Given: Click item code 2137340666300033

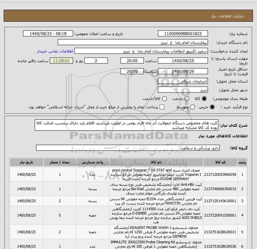Looking at the screenshot, I should pyautogui.click(x=220, y=189).
